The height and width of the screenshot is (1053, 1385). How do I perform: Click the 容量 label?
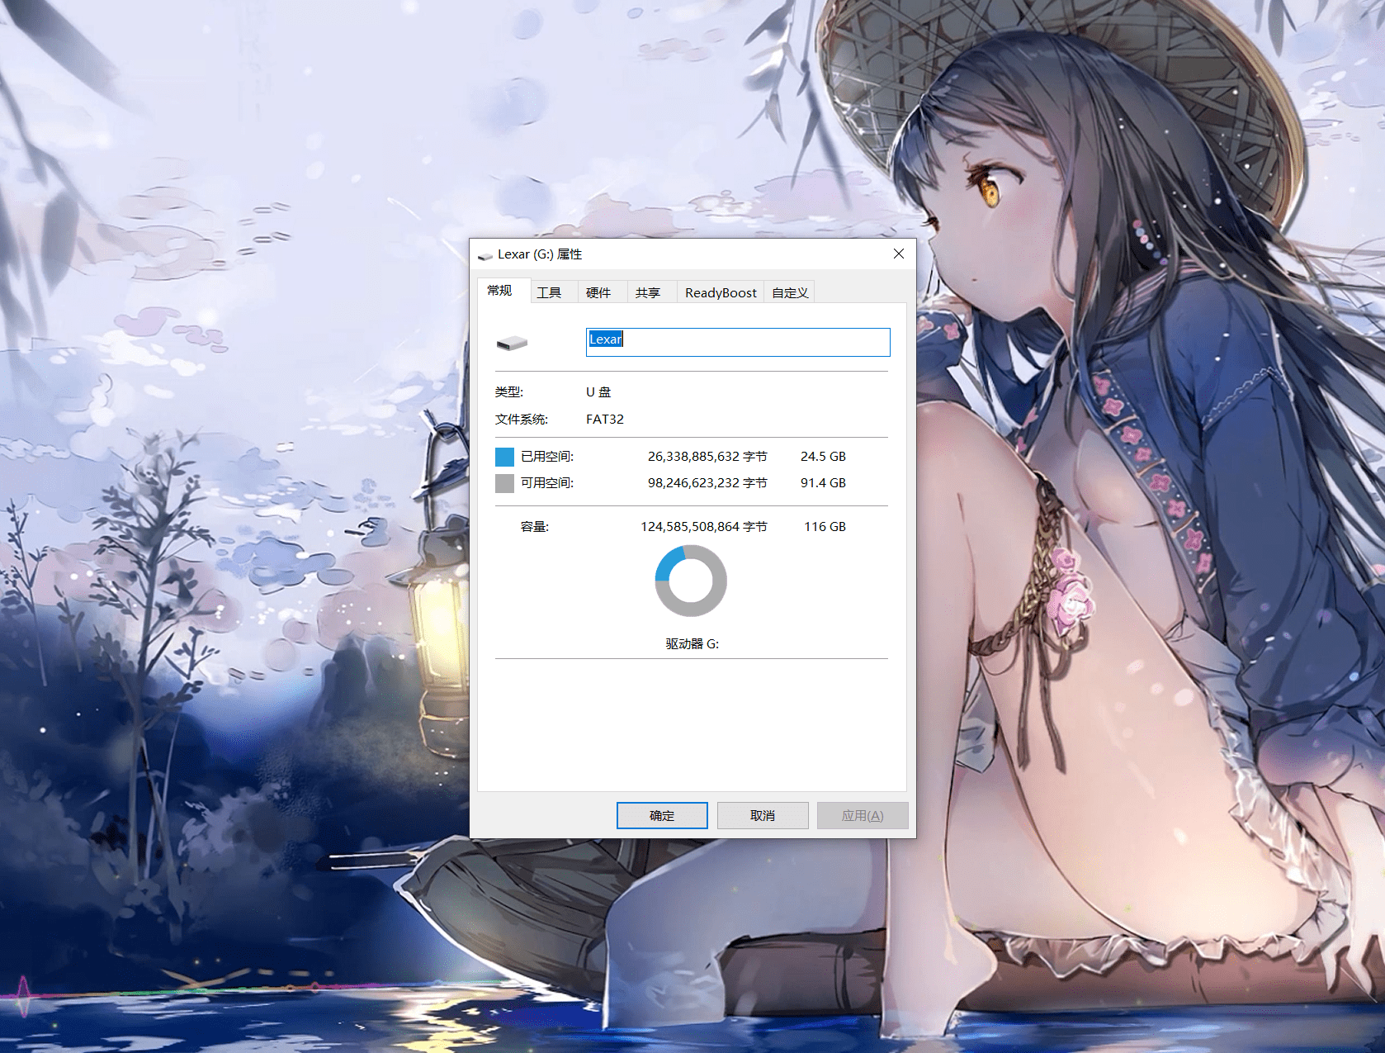(535, 527)
